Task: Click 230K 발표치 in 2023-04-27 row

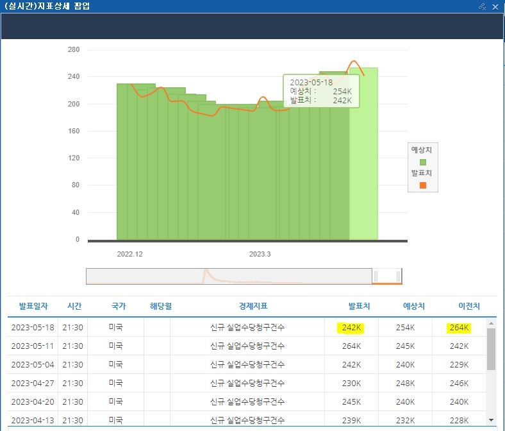Action: pyautogui.click(x=351, y=384)
